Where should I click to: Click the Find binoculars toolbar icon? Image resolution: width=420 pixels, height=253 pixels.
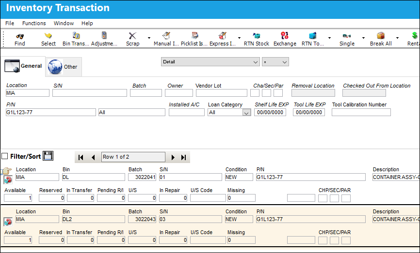pos(19,36)
